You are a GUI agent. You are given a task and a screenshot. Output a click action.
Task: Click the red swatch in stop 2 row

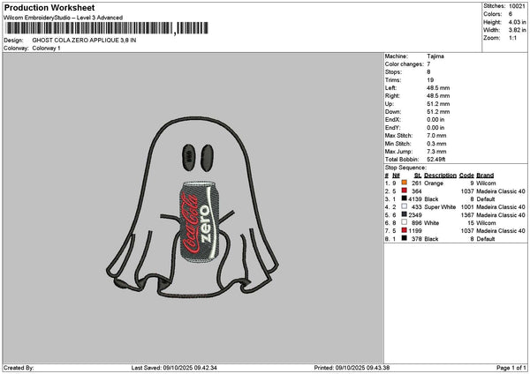coord(404,191)
